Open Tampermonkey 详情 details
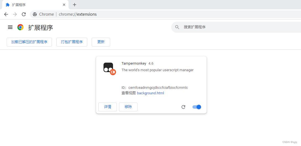Screen dimensions: 301x146 (107, 107)
